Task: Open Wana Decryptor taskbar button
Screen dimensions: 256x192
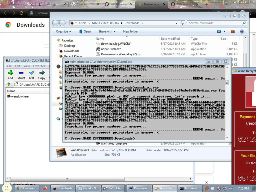Action: coord(165,188)
